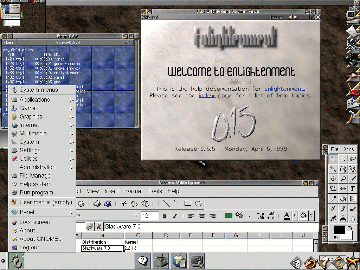Screen dimensions: 360x270
Task: Swap foreground and background colors in GIMP
Action: point(351,227)
